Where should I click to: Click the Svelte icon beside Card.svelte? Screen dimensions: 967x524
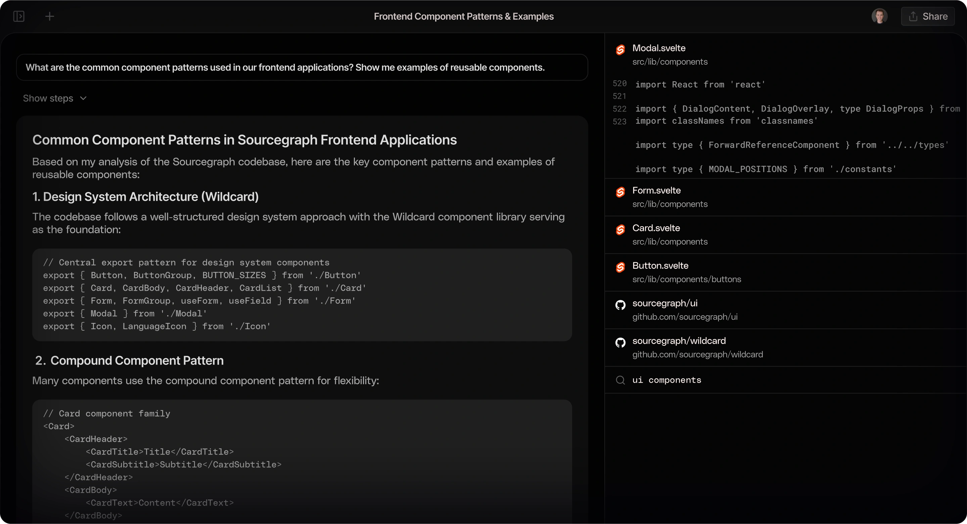tap(620, 229)
